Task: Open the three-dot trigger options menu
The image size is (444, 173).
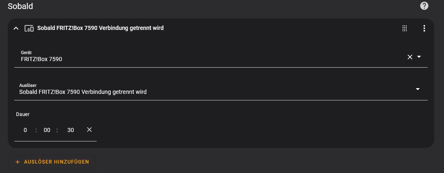Action: click(424, 28)
